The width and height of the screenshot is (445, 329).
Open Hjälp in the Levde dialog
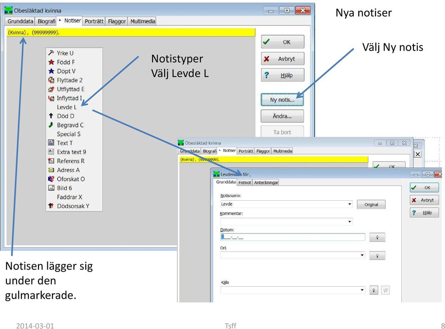tap(424, 212)
